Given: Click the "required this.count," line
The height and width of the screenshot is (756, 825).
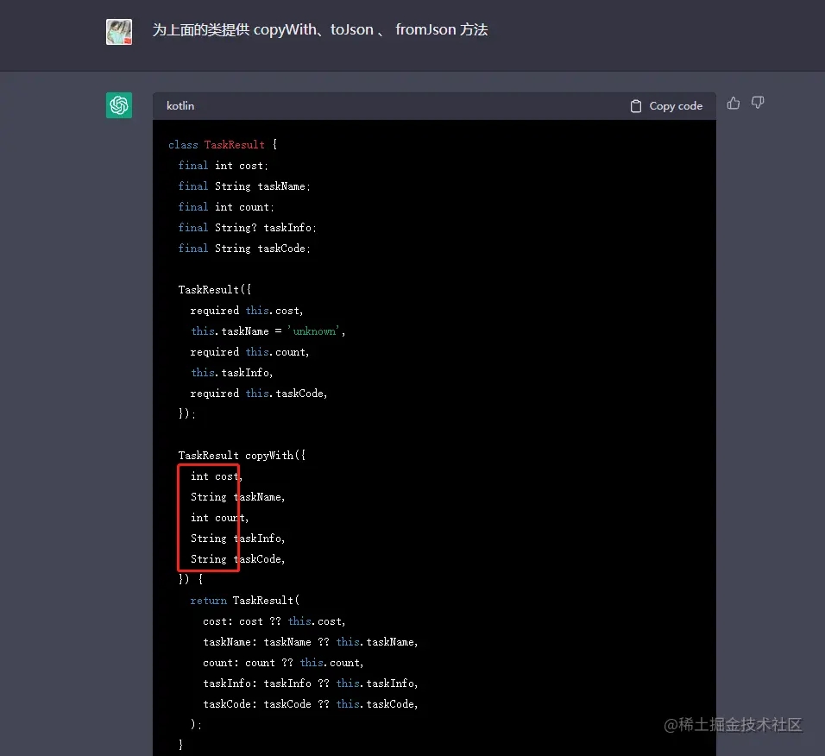Looking at the screenshot, I should [250, 352].
